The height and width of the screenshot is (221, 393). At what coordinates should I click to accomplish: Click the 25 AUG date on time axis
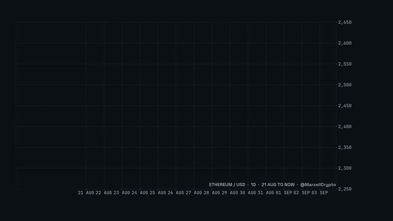coord(158,193)
